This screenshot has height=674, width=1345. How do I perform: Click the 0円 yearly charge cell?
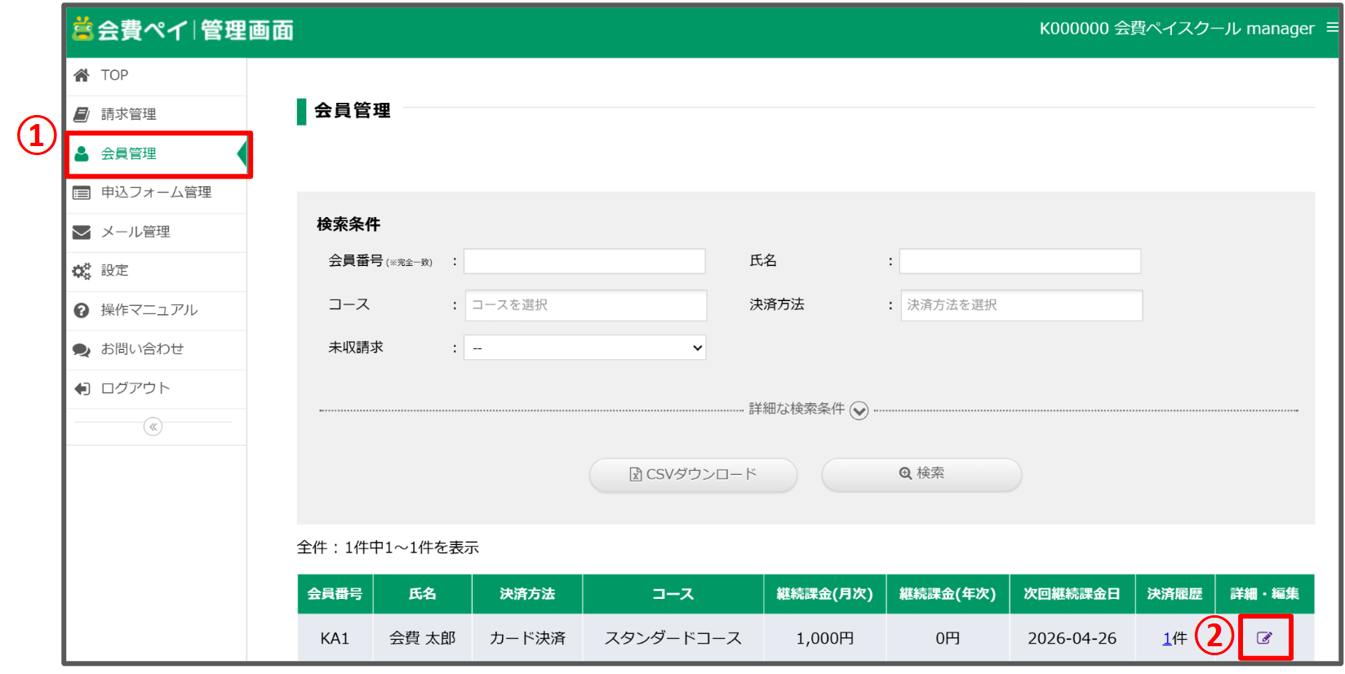click(x=948, y=639)
